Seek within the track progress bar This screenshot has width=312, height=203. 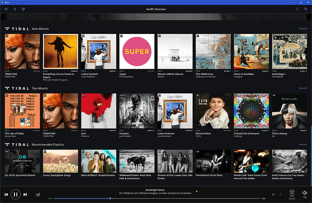tap(156, 198)
